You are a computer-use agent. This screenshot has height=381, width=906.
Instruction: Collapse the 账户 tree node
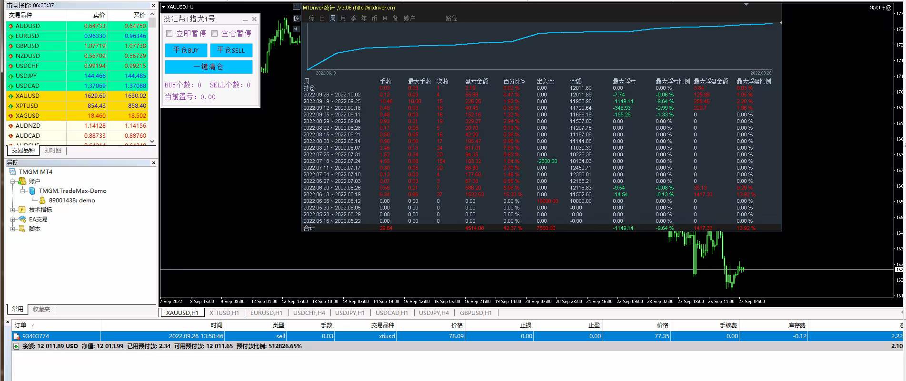(x=13, y=181)
